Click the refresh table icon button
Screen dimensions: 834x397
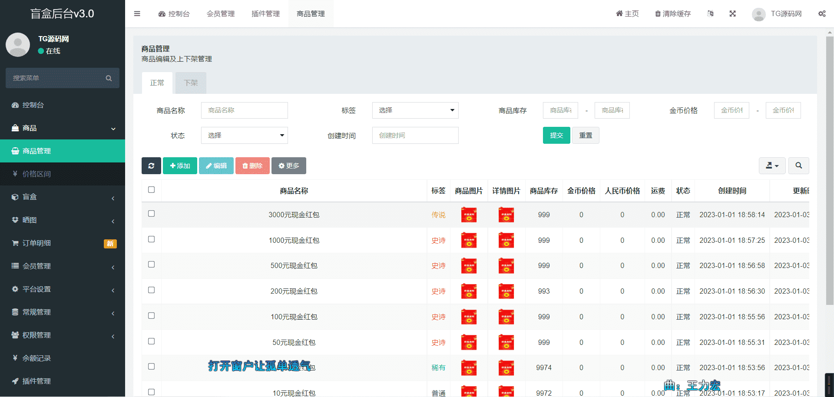(151, 165)
